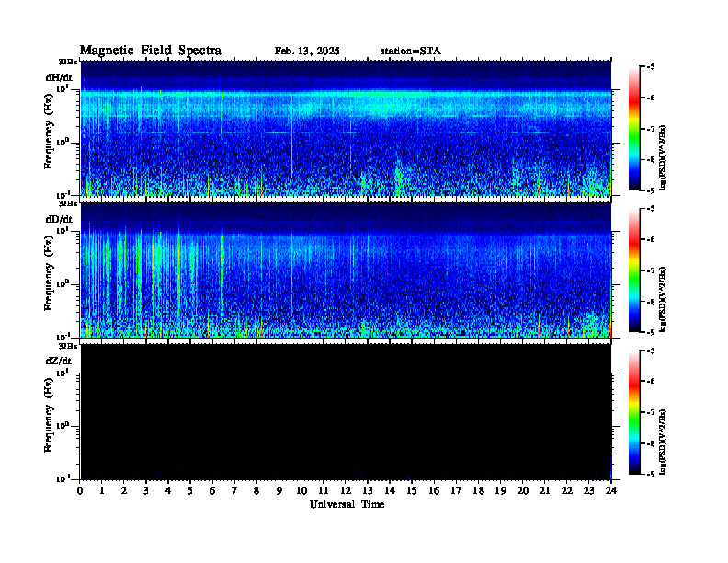Viewport: 728px width, 563px height.
Task: Click the "-7" value on dZ/dt color bar
Action: tap(651, 412)
